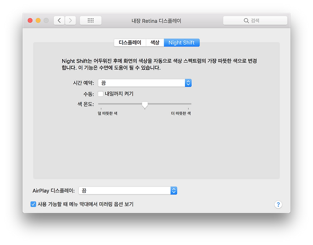Click the 색 온도 slider thumb
The image size is (313, 245).
[x=145, y=105]
